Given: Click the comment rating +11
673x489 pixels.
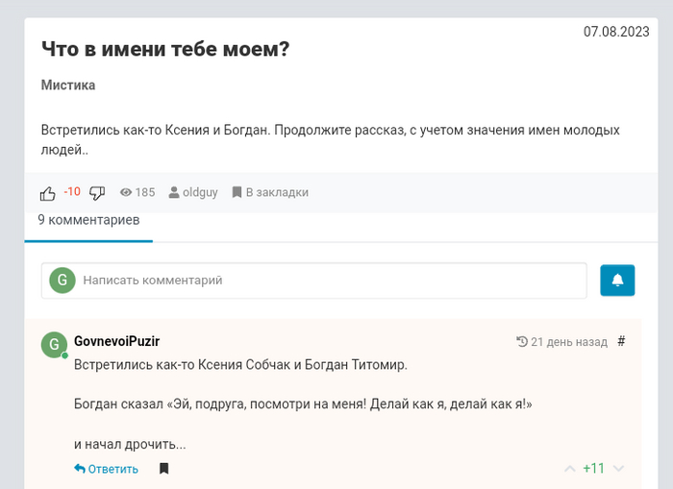Looking at the screenshot, I should point(593,469).
